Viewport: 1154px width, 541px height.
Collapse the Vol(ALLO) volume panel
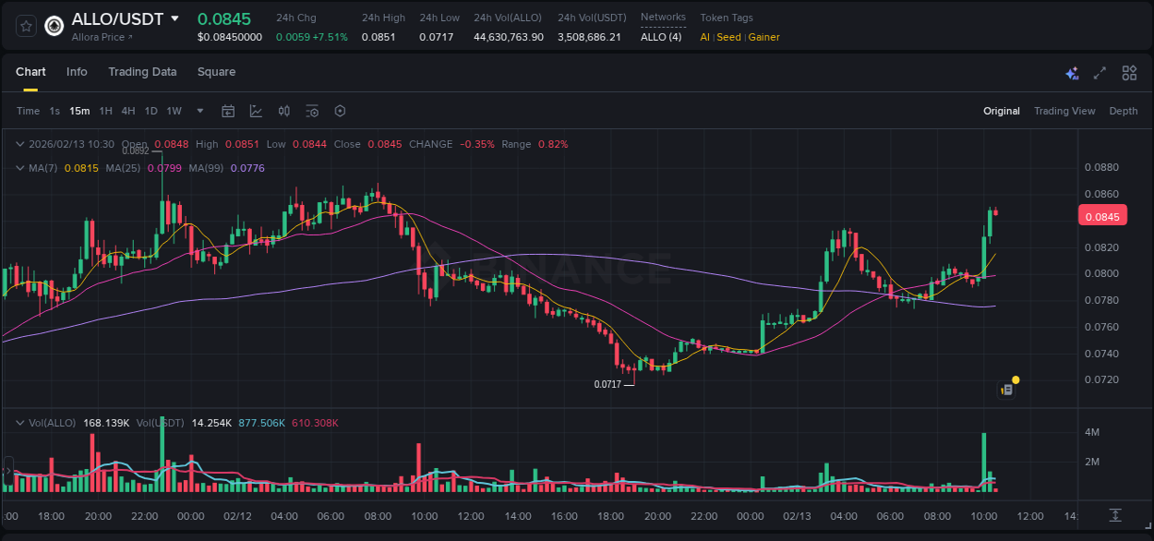click(18, 422)
